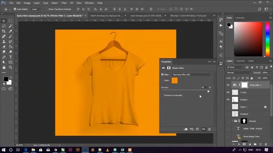Viewport: 273px width, 153px height.
Task: Toggle Auto-Select checkbox
Action: pos(15,9)
